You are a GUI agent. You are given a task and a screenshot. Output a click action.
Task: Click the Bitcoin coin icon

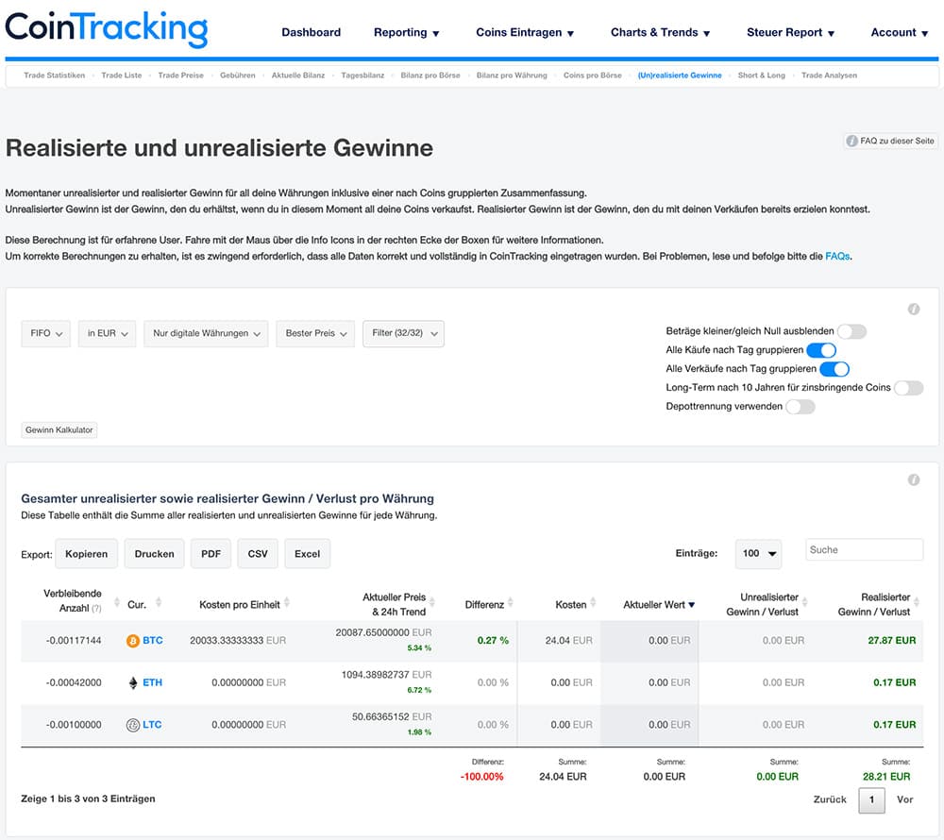132,641
